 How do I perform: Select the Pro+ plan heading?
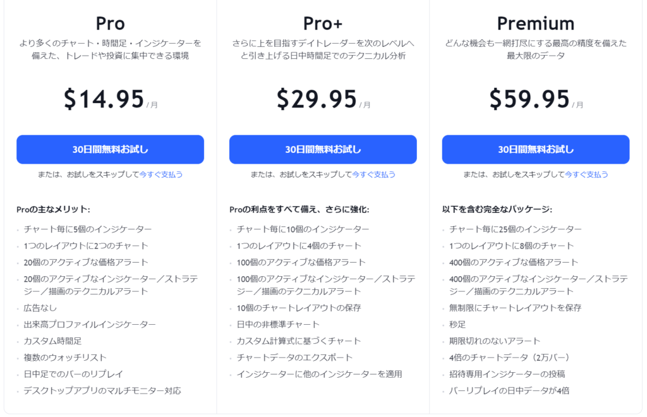click(323, 23)
